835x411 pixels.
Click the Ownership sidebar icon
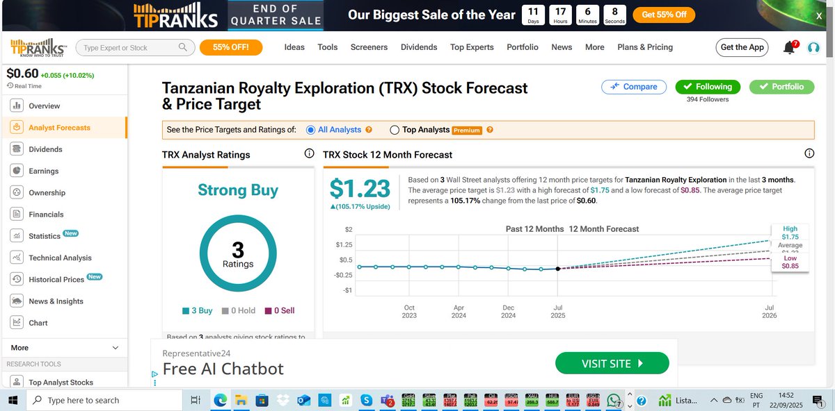(17, 192)
